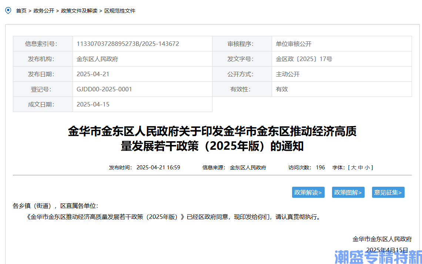This screenshot has height=264, width=422.
Task: Open 区规范性文件 breadcrumb link
Action: [120, 11]
